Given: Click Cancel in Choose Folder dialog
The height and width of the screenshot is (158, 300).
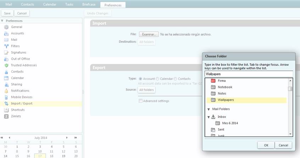Looking at the screenshot, I should coord(283,145).
